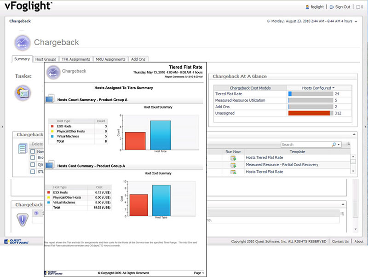
Task: Click the Quest Software logo in footer
Action: (17, 242)
